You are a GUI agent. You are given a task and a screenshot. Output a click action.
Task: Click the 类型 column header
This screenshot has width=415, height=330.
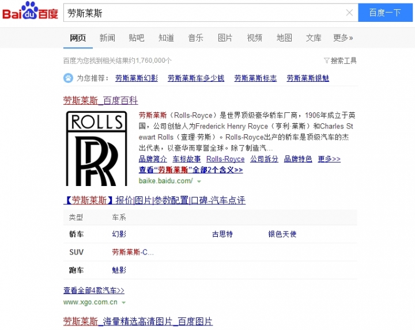76,217
